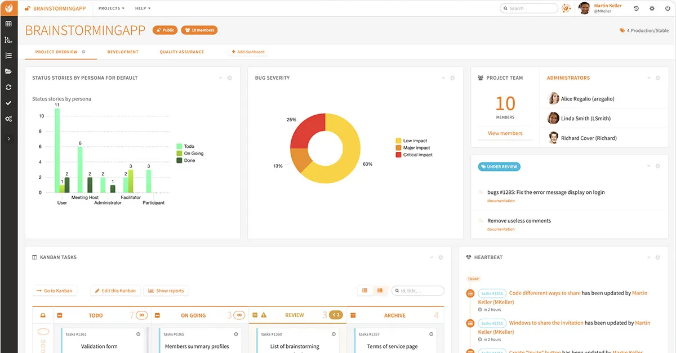This screenshot has width=676, height=353.
Task: Click the Critical impact legend swatch
Action: pos(398,155)
